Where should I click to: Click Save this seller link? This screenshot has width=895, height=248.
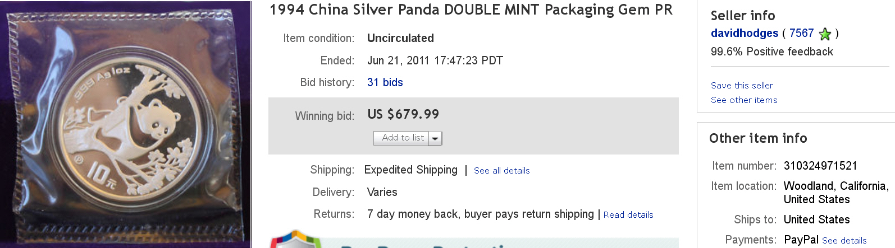pyautogui.click(x=742, y=86)
